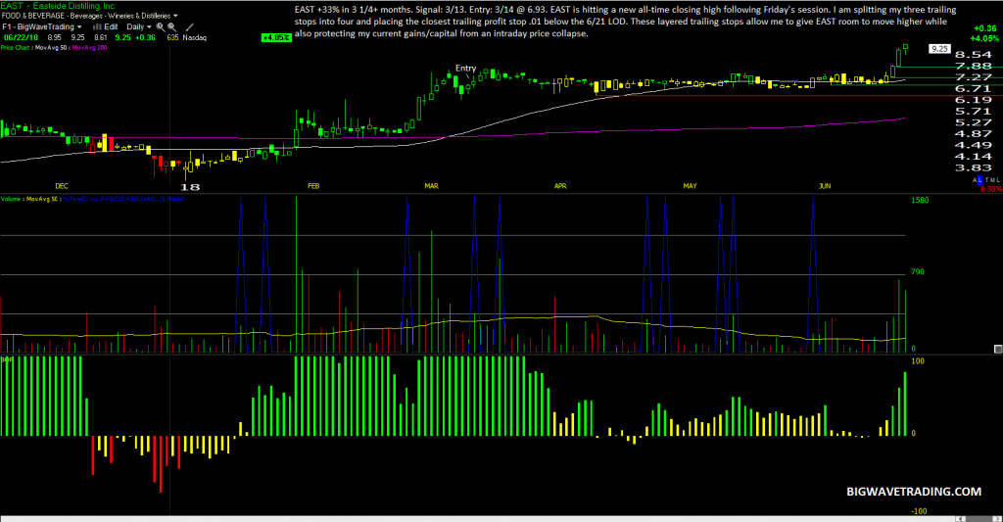Click the zoom in magnifier icon
Image resolution: width=1003 pixels, height=522 pixels.
(161, 26)
